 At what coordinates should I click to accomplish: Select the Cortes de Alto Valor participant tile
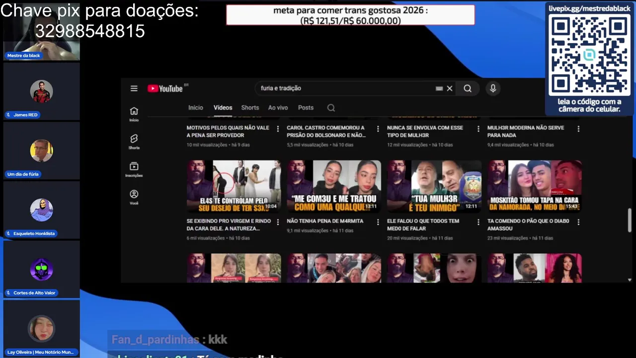click(41, 269)
